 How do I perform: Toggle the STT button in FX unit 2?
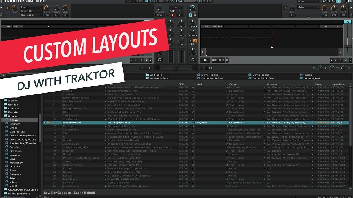[343, 15]
